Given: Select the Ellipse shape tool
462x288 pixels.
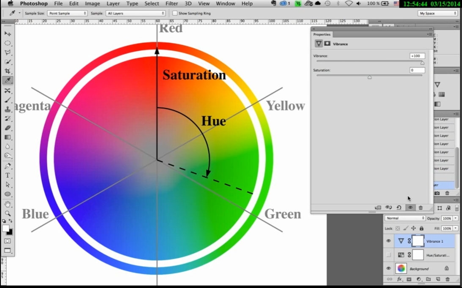Looking at the screenshot, I should coord(8,194).
